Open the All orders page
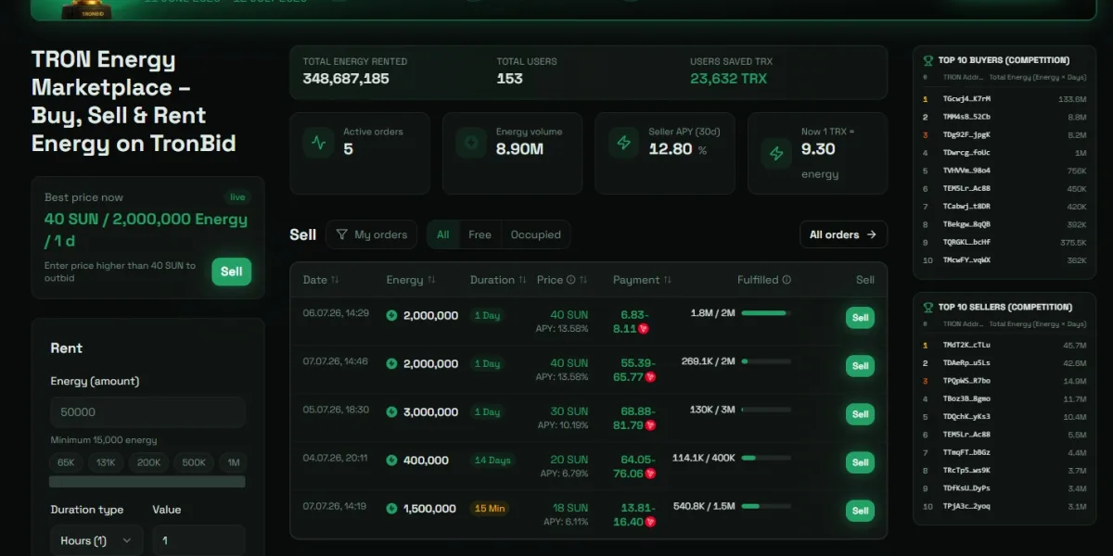The width and height of the screenshot is (1113, 556). click(x=843, y=234)
